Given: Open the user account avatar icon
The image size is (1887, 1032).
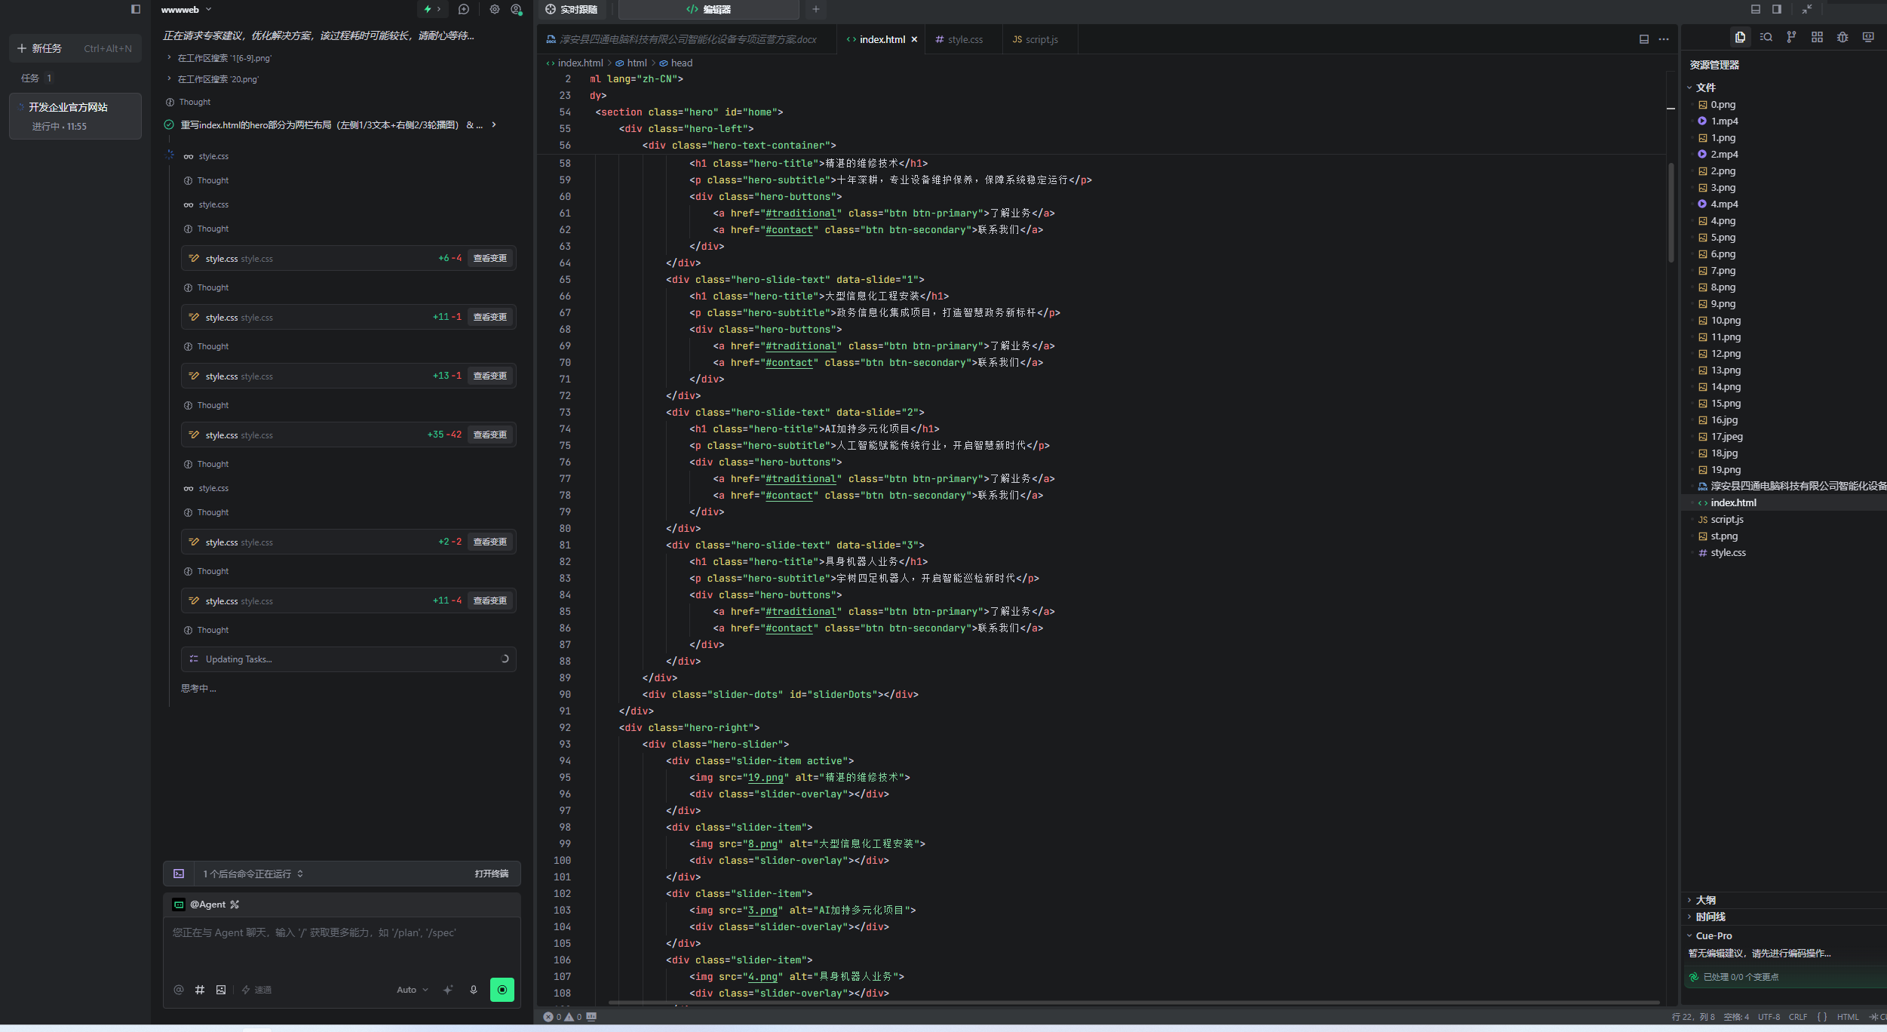Looking at the screenshot, I should (x=517, y=9).
